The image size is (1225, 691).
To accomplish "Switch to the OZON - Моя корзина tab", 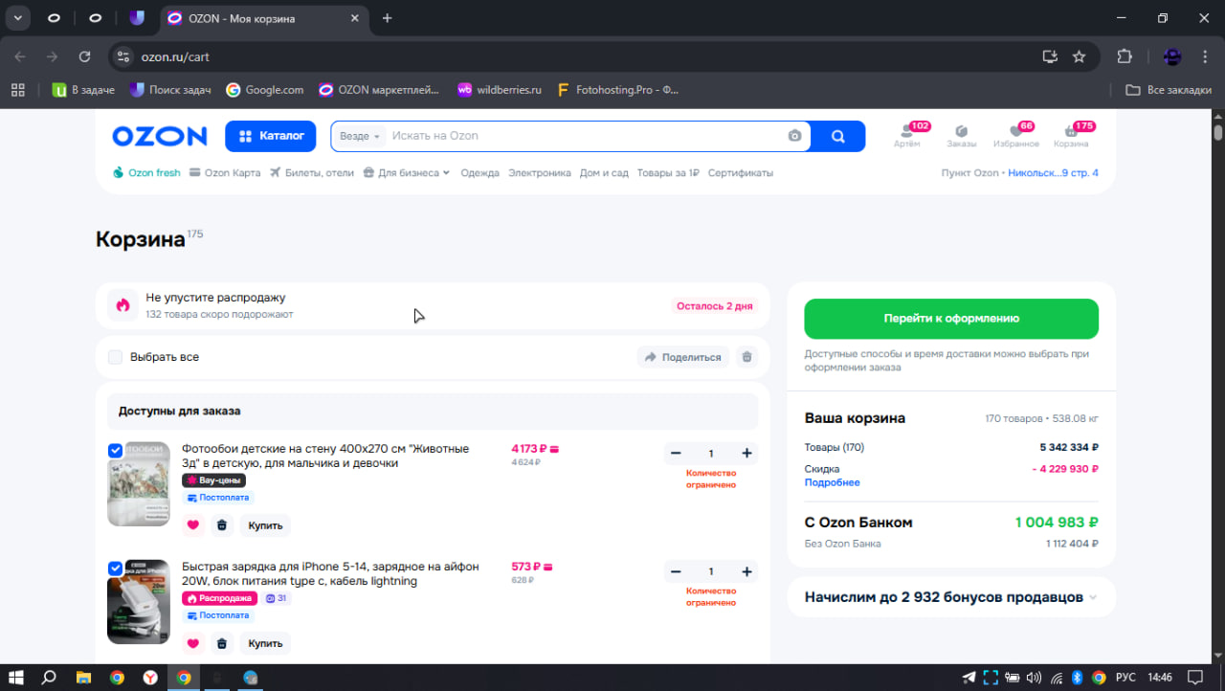I will pos(263,18).
